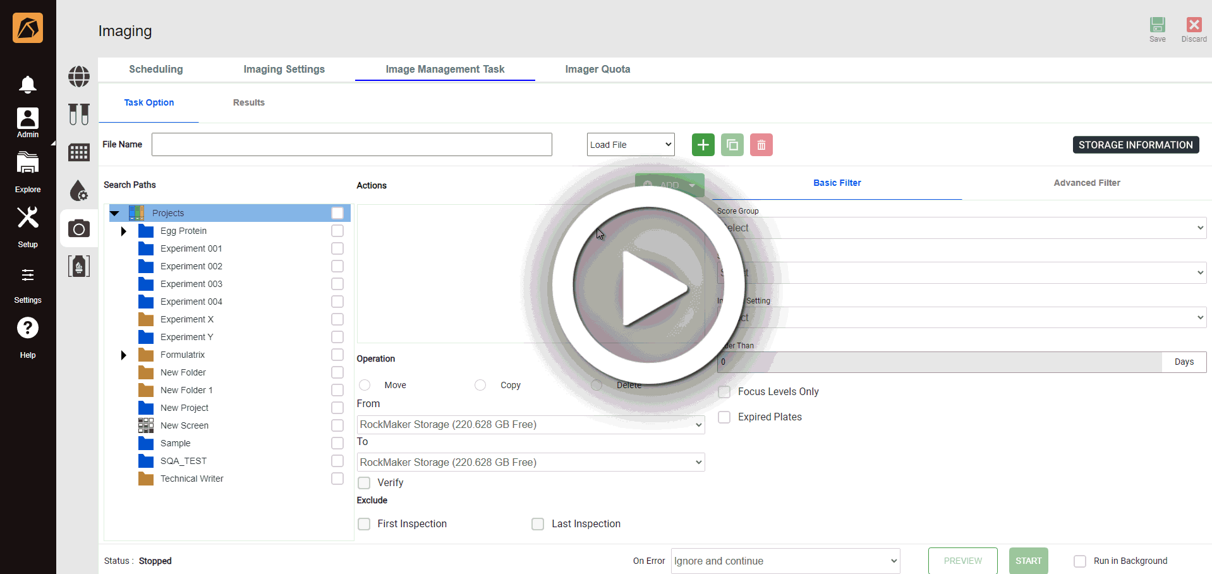Click STORAGE INFORMATION button
The image size is (1212, 574).
(x=1136, y=145)
